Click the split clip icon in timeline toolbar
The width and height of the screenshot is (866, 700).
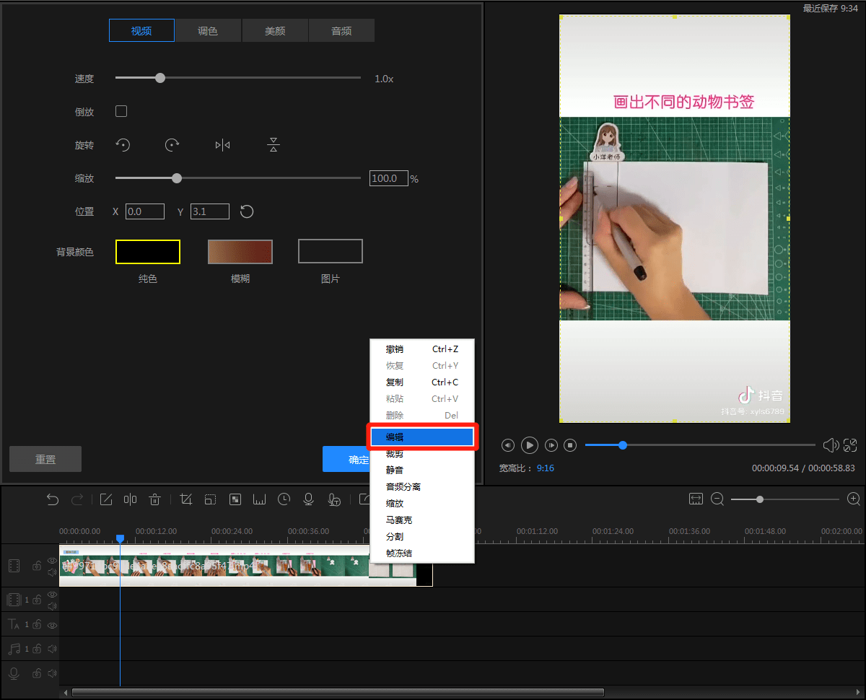click(130, 499)
